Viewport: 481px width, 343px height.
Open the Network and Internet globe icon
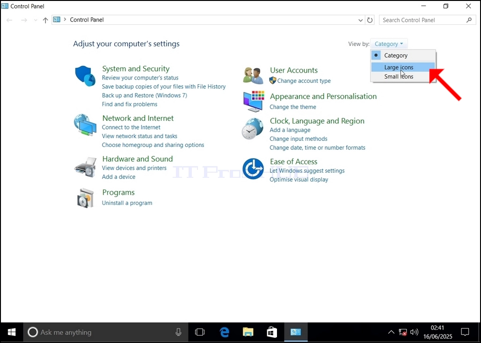tap(85, 125)
